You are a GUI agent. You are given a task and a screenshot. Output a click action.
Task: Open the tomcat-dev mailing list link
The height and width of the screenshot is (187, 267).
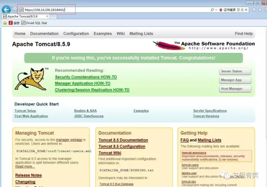click(189, 182)
